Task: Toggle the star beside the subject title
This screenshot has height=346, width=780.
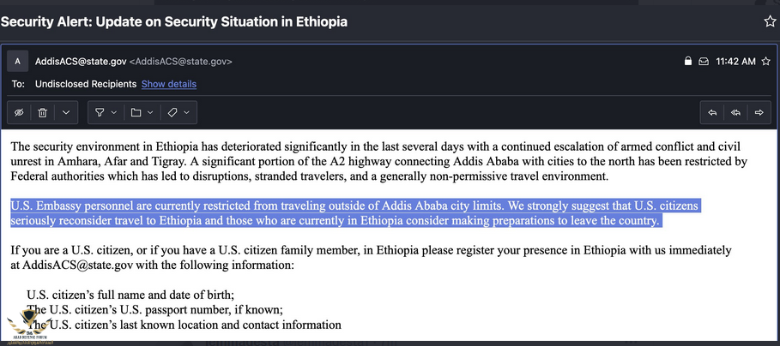Action: [x=770, y=21]
